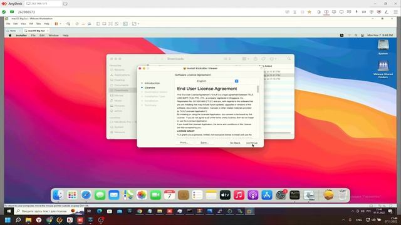Open Music in the Dock
Viewport: 401px width, 225px height.
coord(239,195)
